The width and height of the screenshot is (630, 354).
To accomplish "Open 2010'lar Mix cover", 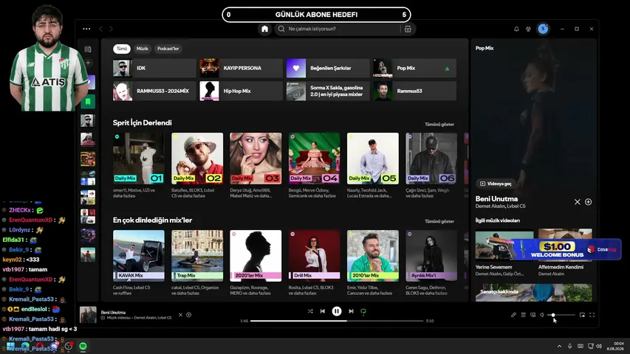I will (373, 256).
